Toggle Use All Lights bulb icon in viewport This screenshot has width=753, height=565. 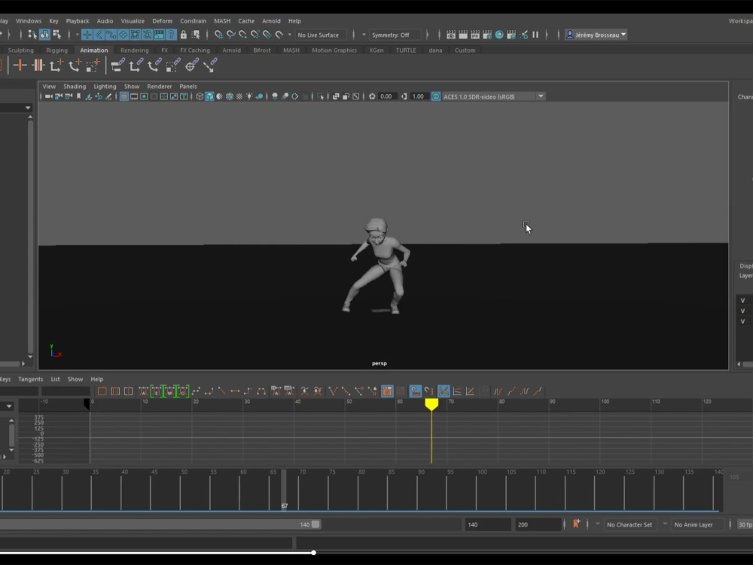248,96
